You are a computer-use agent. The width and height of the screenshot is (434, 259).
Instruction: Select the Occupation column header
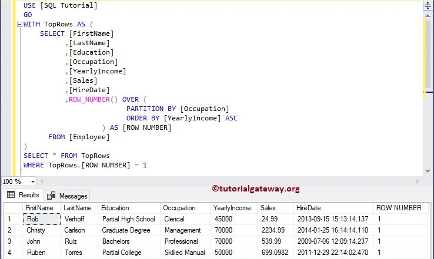click(185, 208)
